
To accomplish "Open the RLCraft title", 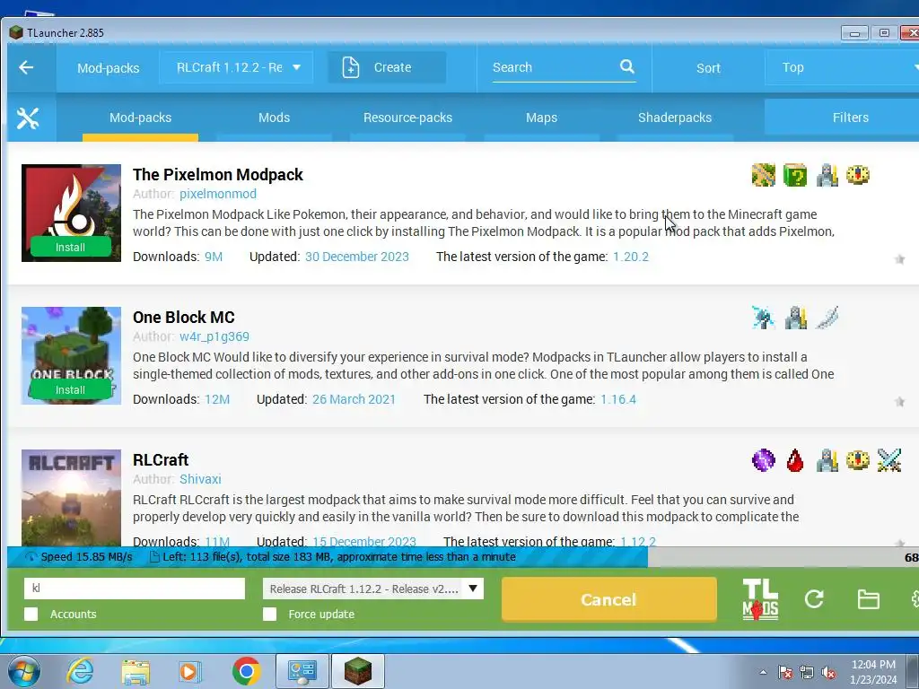I will click(x=161, y=460).
